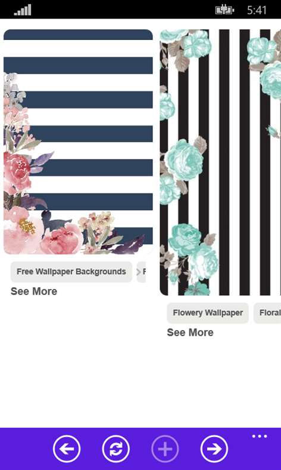Open the black striped teal roses wallpaper
The height and width of the screenshot is (470, 281).
[220, 162]
